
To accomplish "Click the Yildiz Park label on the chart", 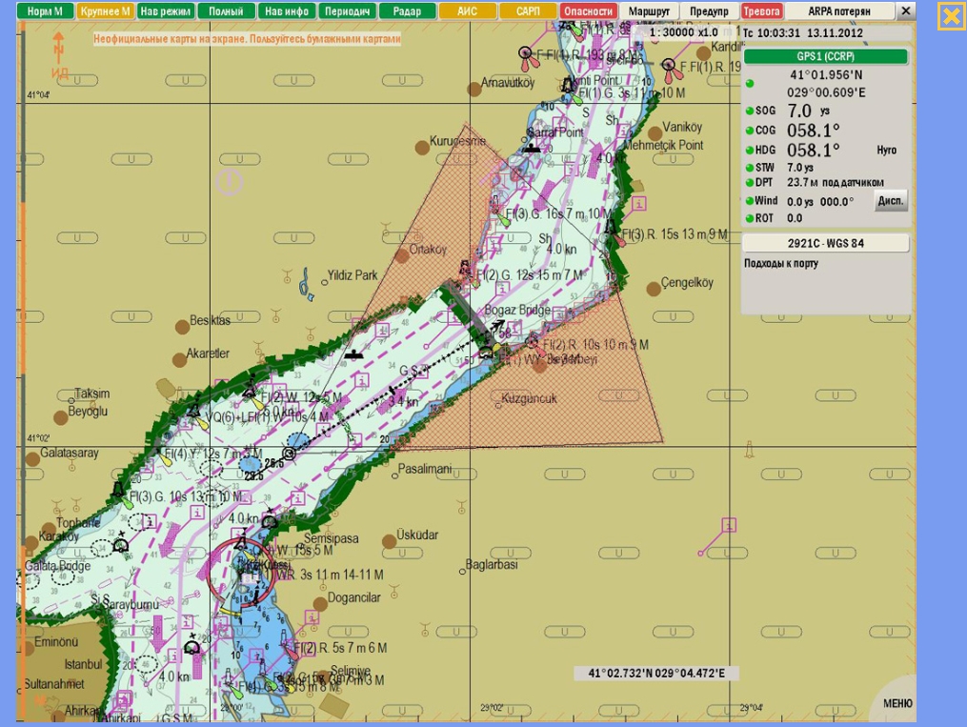I will 353,275.
